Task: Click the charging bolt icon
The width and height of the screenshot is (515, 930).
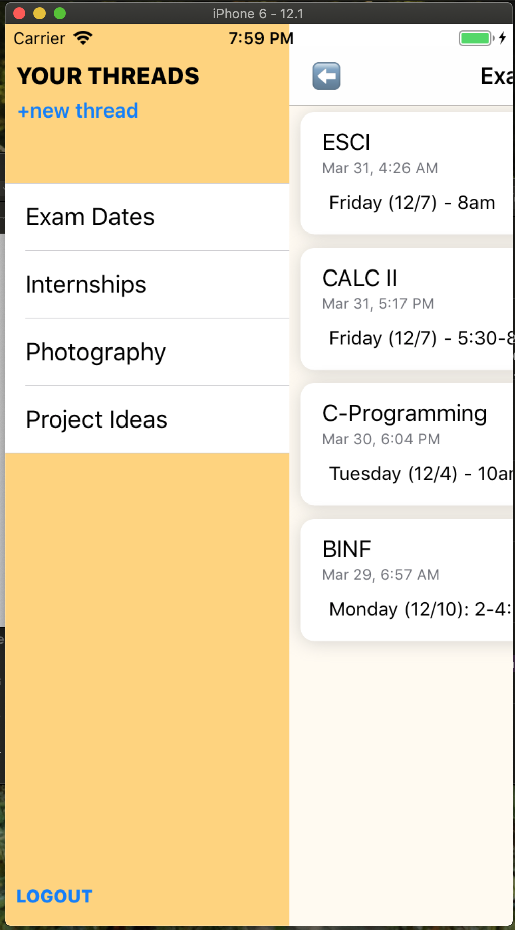Action: [x=502, y=38]
